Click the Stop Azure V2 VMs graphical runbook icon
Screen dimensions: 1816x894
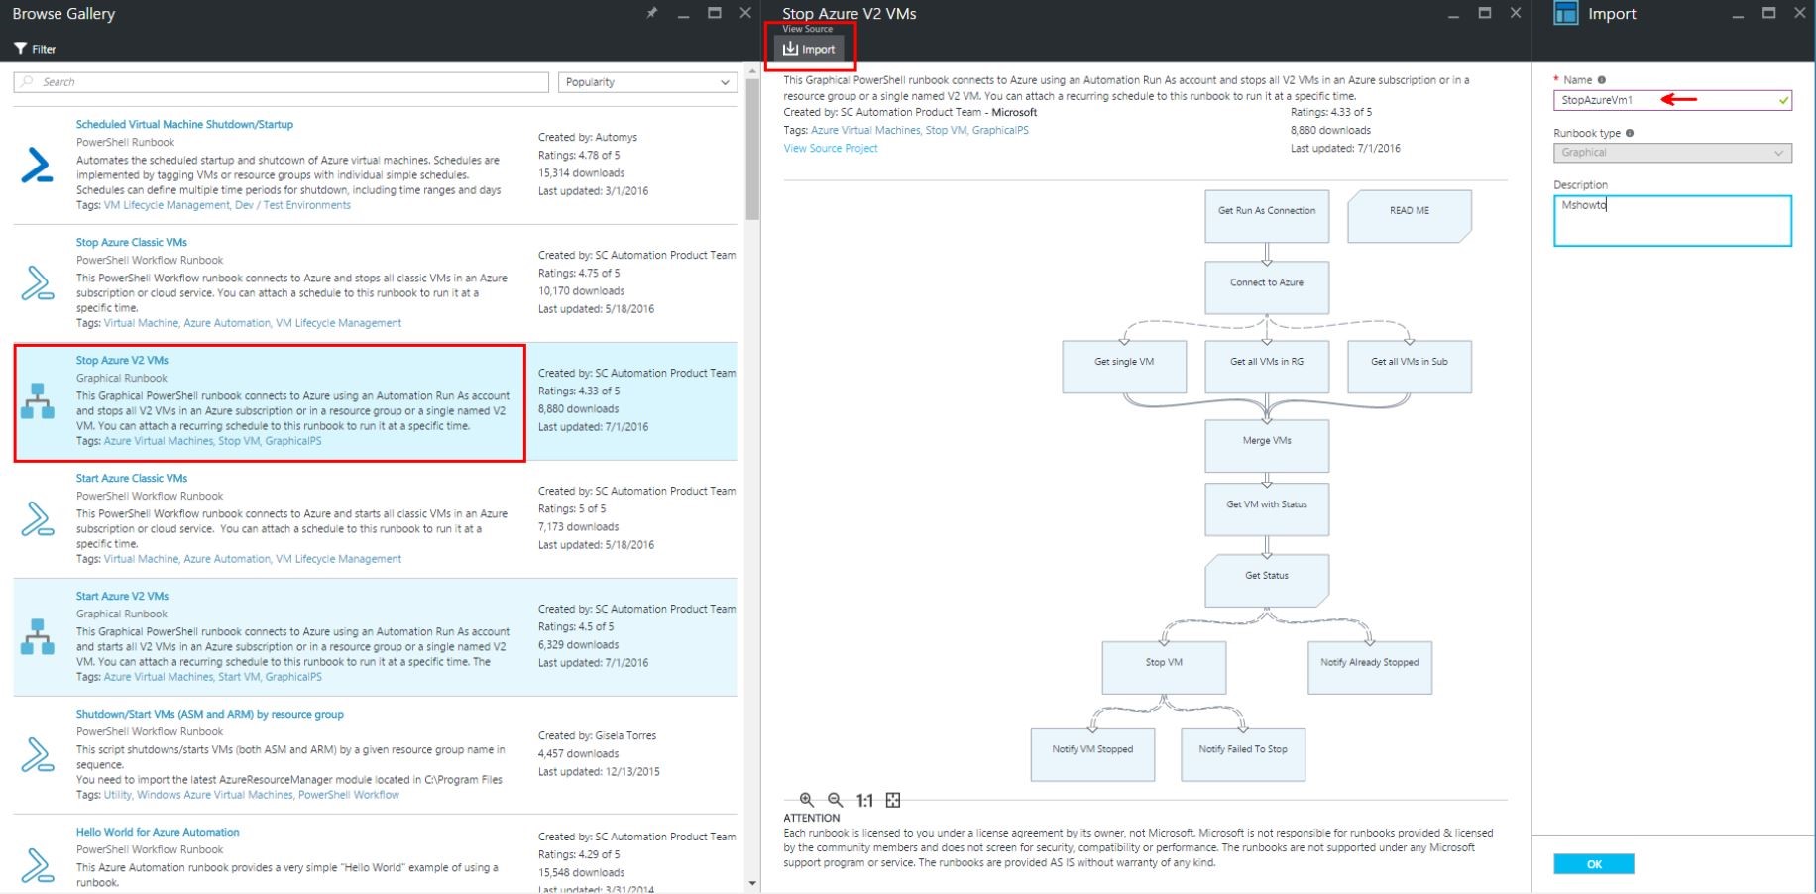(37, 400)
